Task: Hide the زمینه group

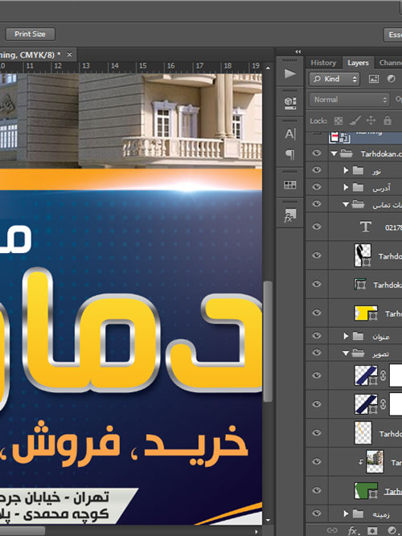Action: tap(317, 513)
